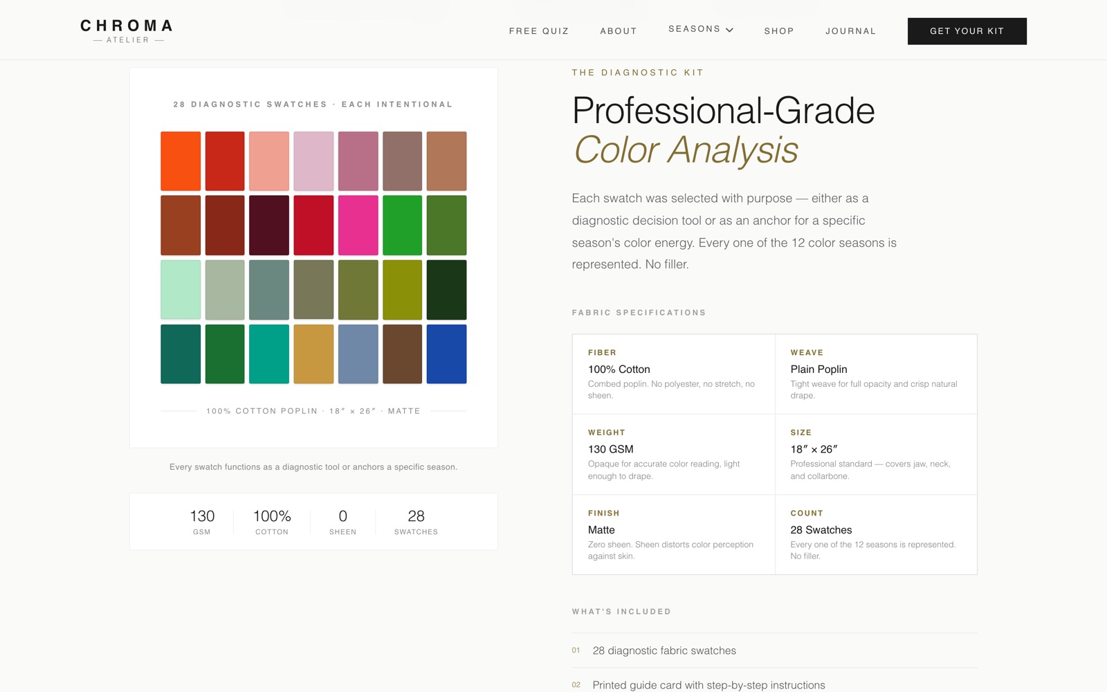Click the Plain Poplin weave specification
1107x692 pixels.
(876, 374)
